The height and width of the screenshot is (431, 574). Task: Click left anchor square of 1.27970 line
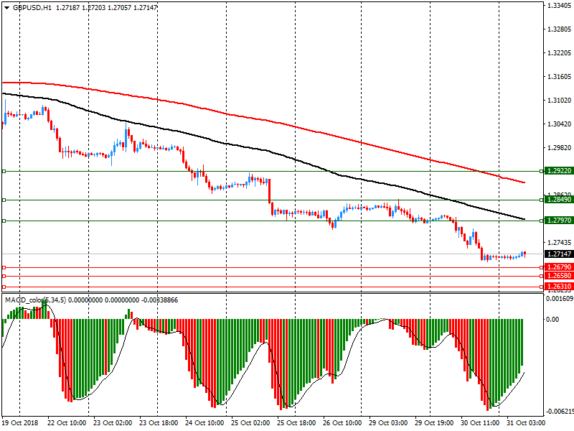[4, 221]
